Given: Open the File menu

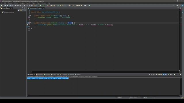Looking at the screenshot, I should click(x=1, y=3).
